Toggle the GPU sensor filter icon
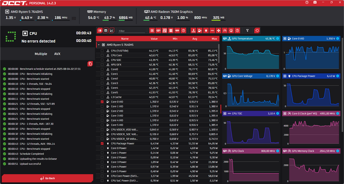Image resolution: width=344 pixels, height=184 pixels. (158, 30)
